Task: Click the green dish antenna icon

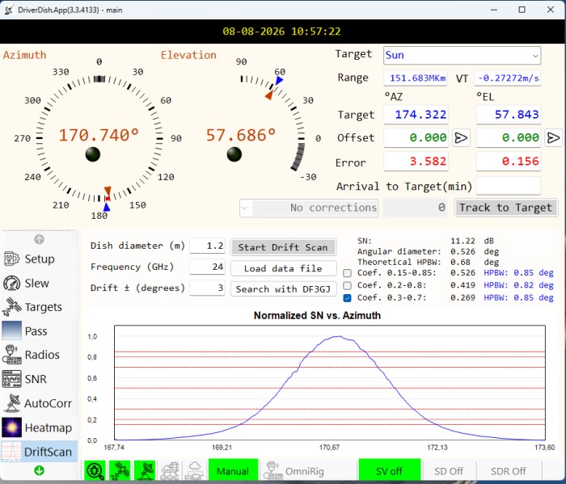Action: click(145, 470)
